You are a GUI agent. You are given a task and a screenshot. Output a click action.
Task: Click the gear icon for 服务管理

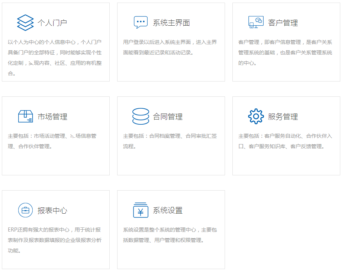click(x=256, y=116)
